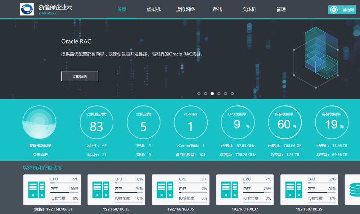Click server icon for 192.168.100.31
Viewport: 360px width, 214px height.
click(x=36, y=190)
